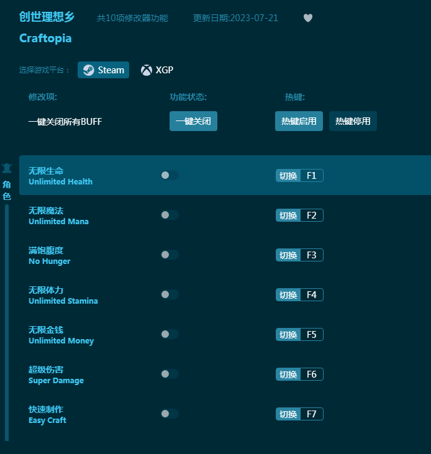This screenshot has height=454, width=431.
Task: Click the Unlimited Money label
Action: [x=61, y=341]
